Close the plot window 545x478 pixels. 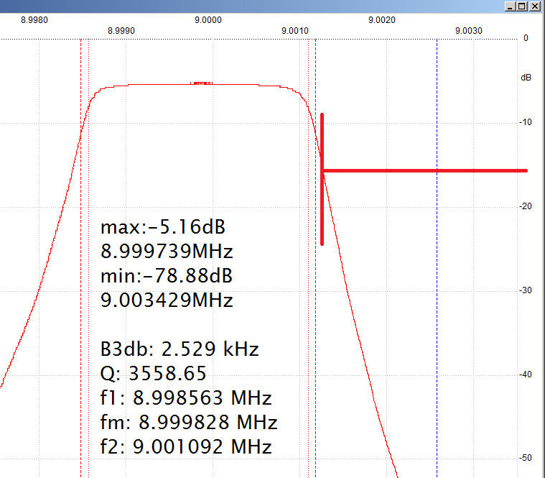tap(534, 6)
